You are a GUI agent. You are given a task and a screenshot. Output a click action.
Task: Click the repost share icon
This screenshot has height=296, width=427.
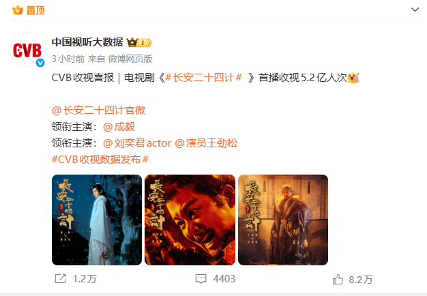tap(61, 278)
